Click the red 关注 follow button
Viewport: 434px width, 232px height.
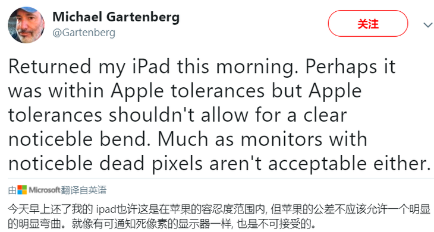[368, 24]
